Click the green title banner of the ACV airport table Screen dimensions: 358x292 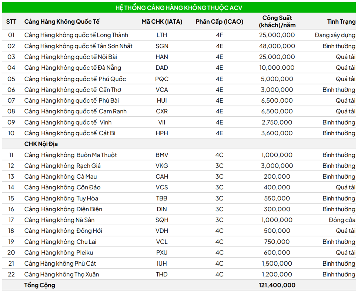[179, 7]
